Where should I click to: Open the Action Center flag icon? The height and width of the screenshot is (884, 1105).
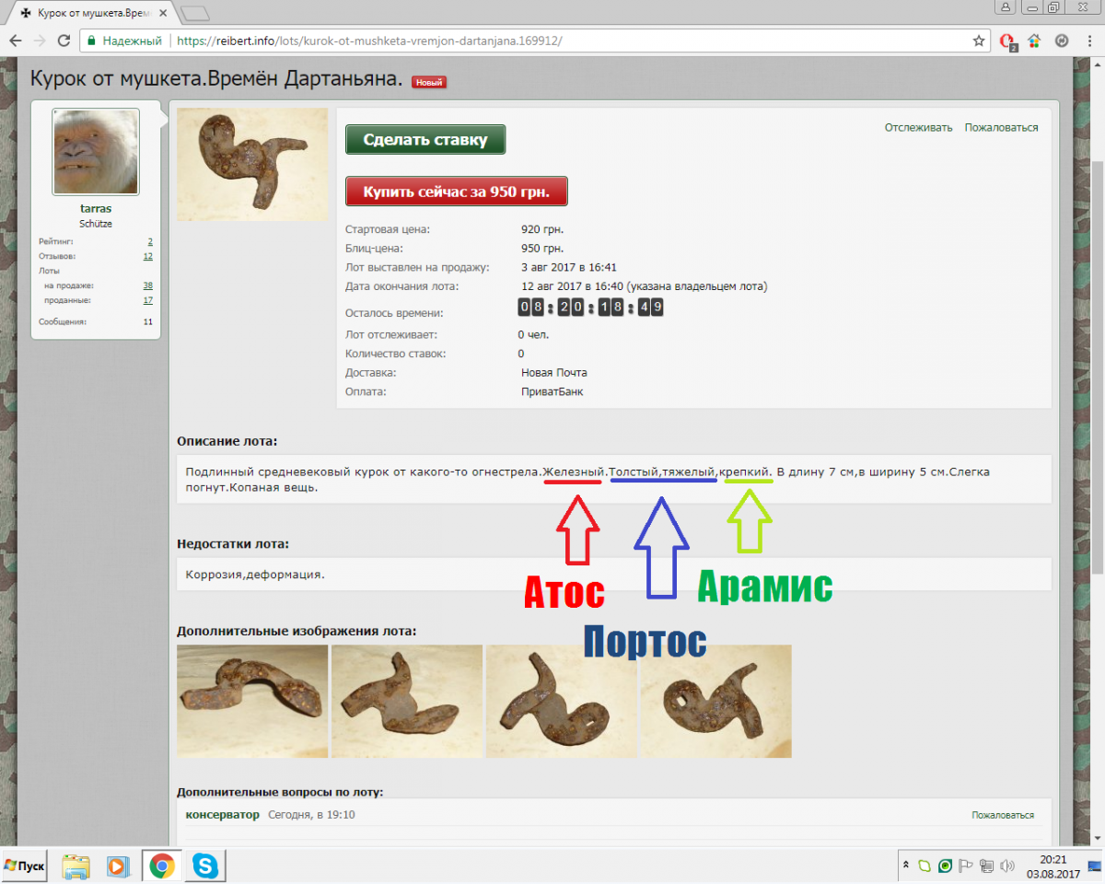[x=966, y=867]
